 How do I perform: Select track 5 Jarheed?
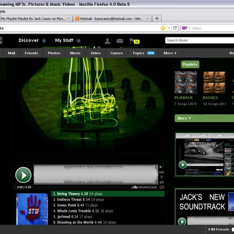[x=108, y=217]
